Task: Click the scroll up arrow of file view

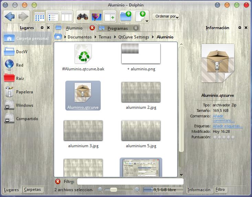Action: [181, 44]
